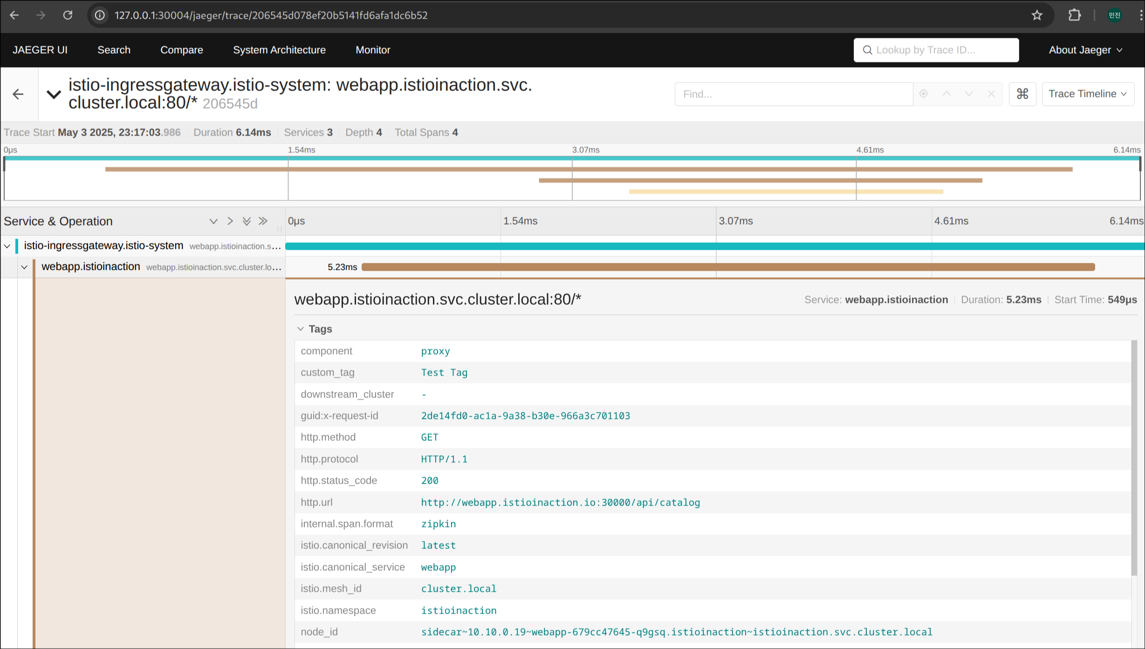Viewport: 1145px width, 649px height.
Task: Collapse istio-ingressgateway span row chevron
Action: (x=7, y=246)
